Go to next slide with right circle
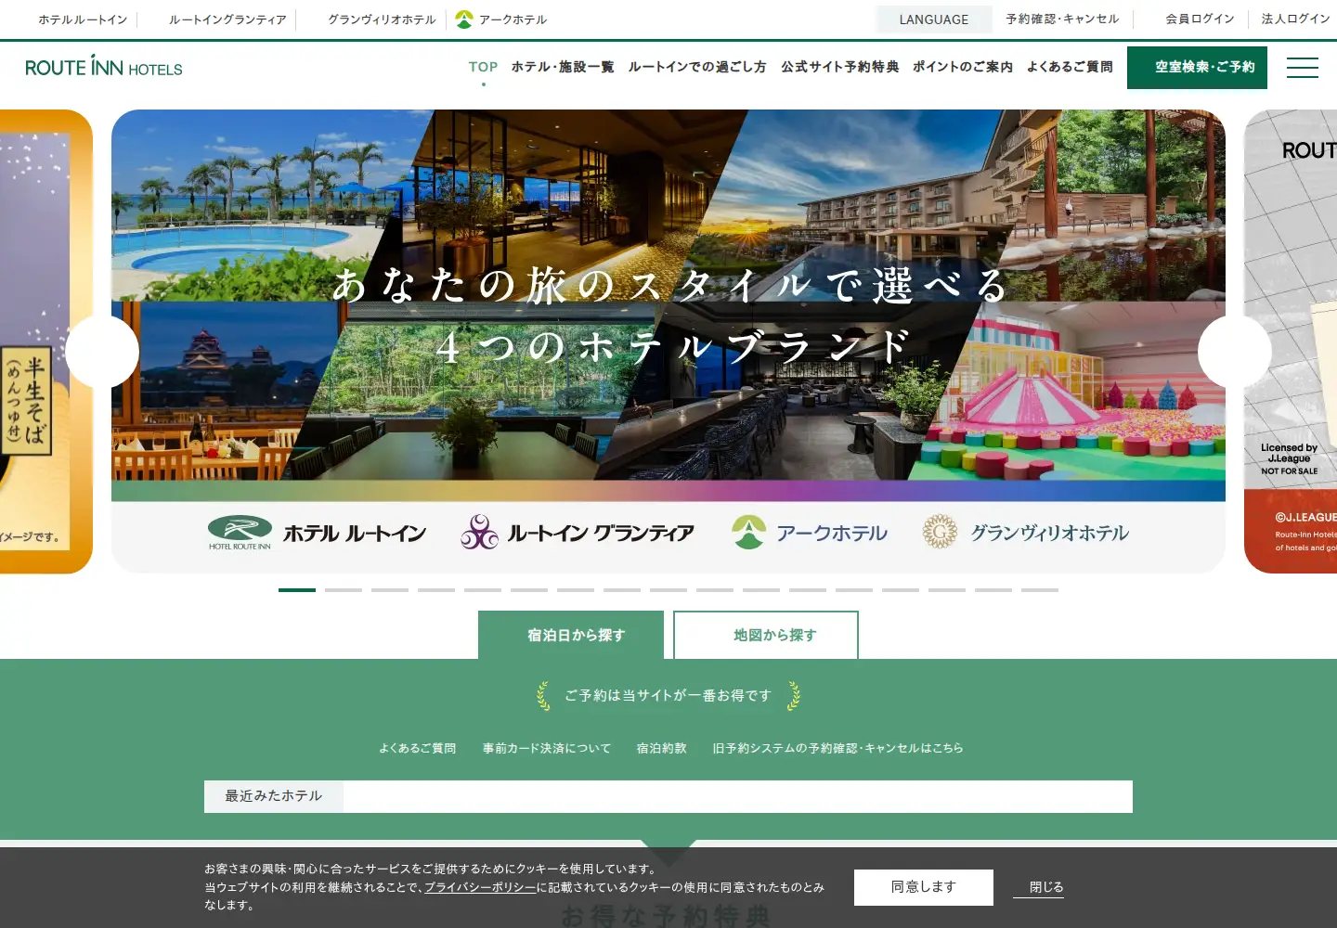 (1235, 352)
